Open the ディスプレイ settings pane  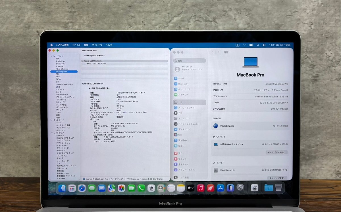(x=190, y=129)
